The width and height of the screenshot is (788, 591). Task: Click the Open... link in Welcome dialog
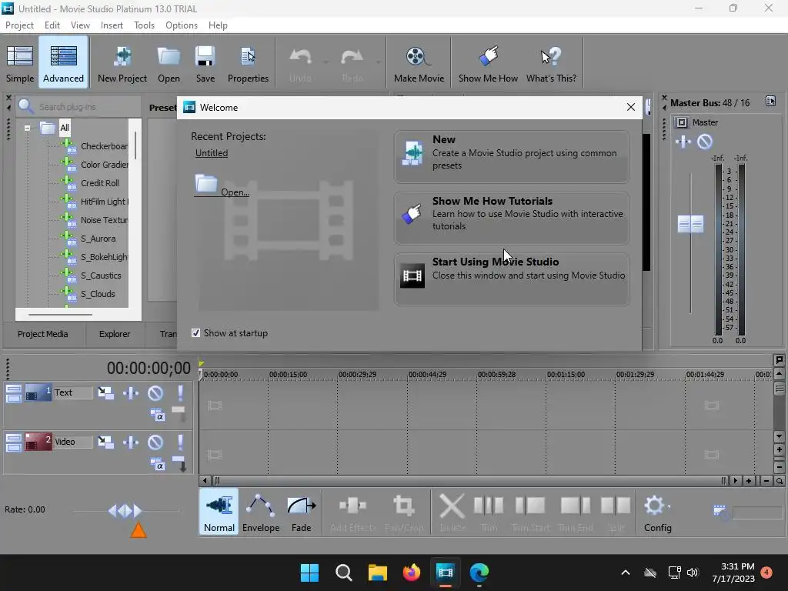coord(221,186)
